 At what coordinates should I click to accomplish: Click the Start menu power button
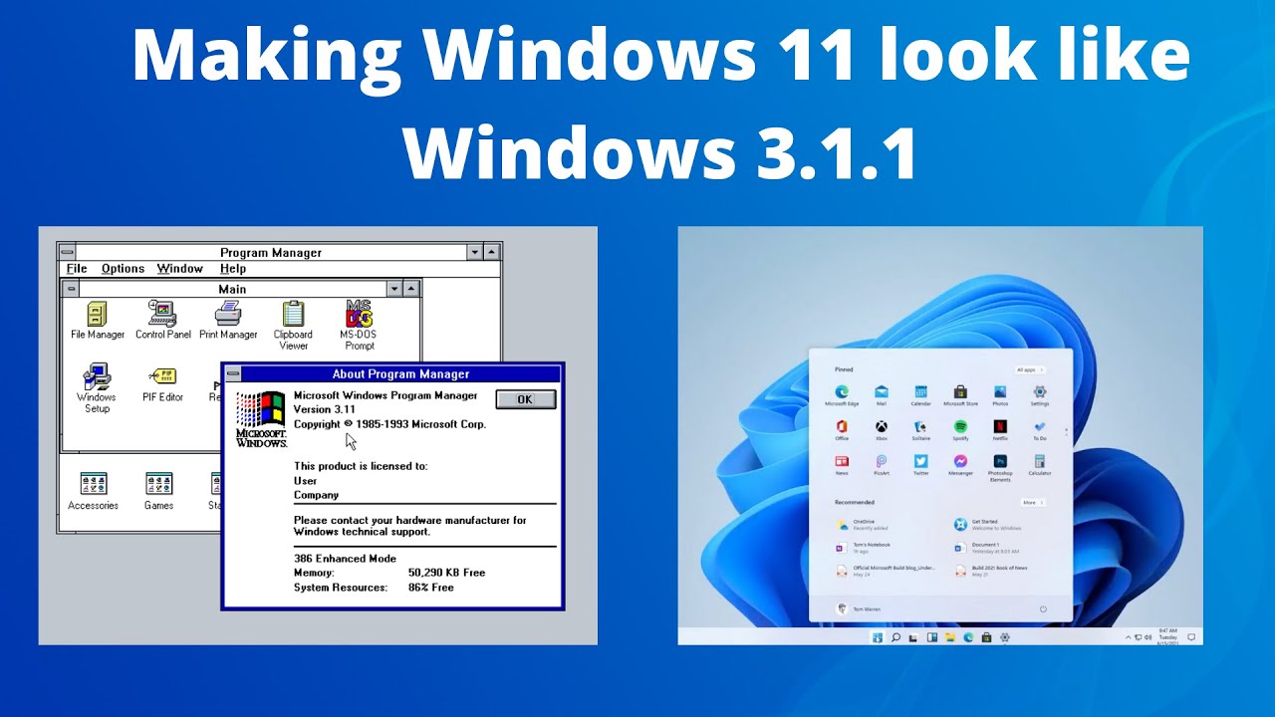(1043, 608)
